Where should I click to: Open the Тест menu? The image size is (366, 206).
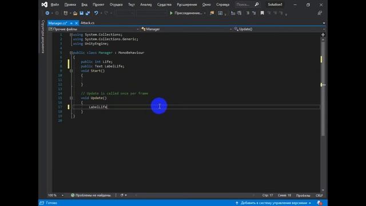[132, 5]
